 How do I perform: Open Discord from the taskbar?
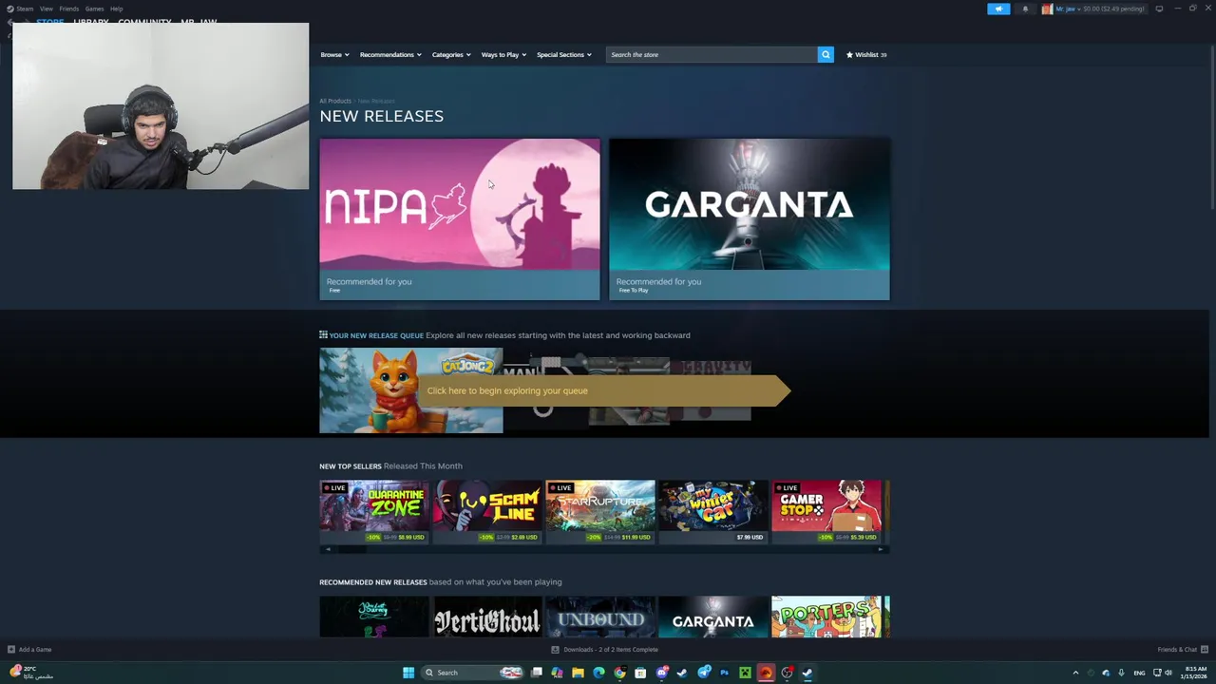[x=662, y=673]
